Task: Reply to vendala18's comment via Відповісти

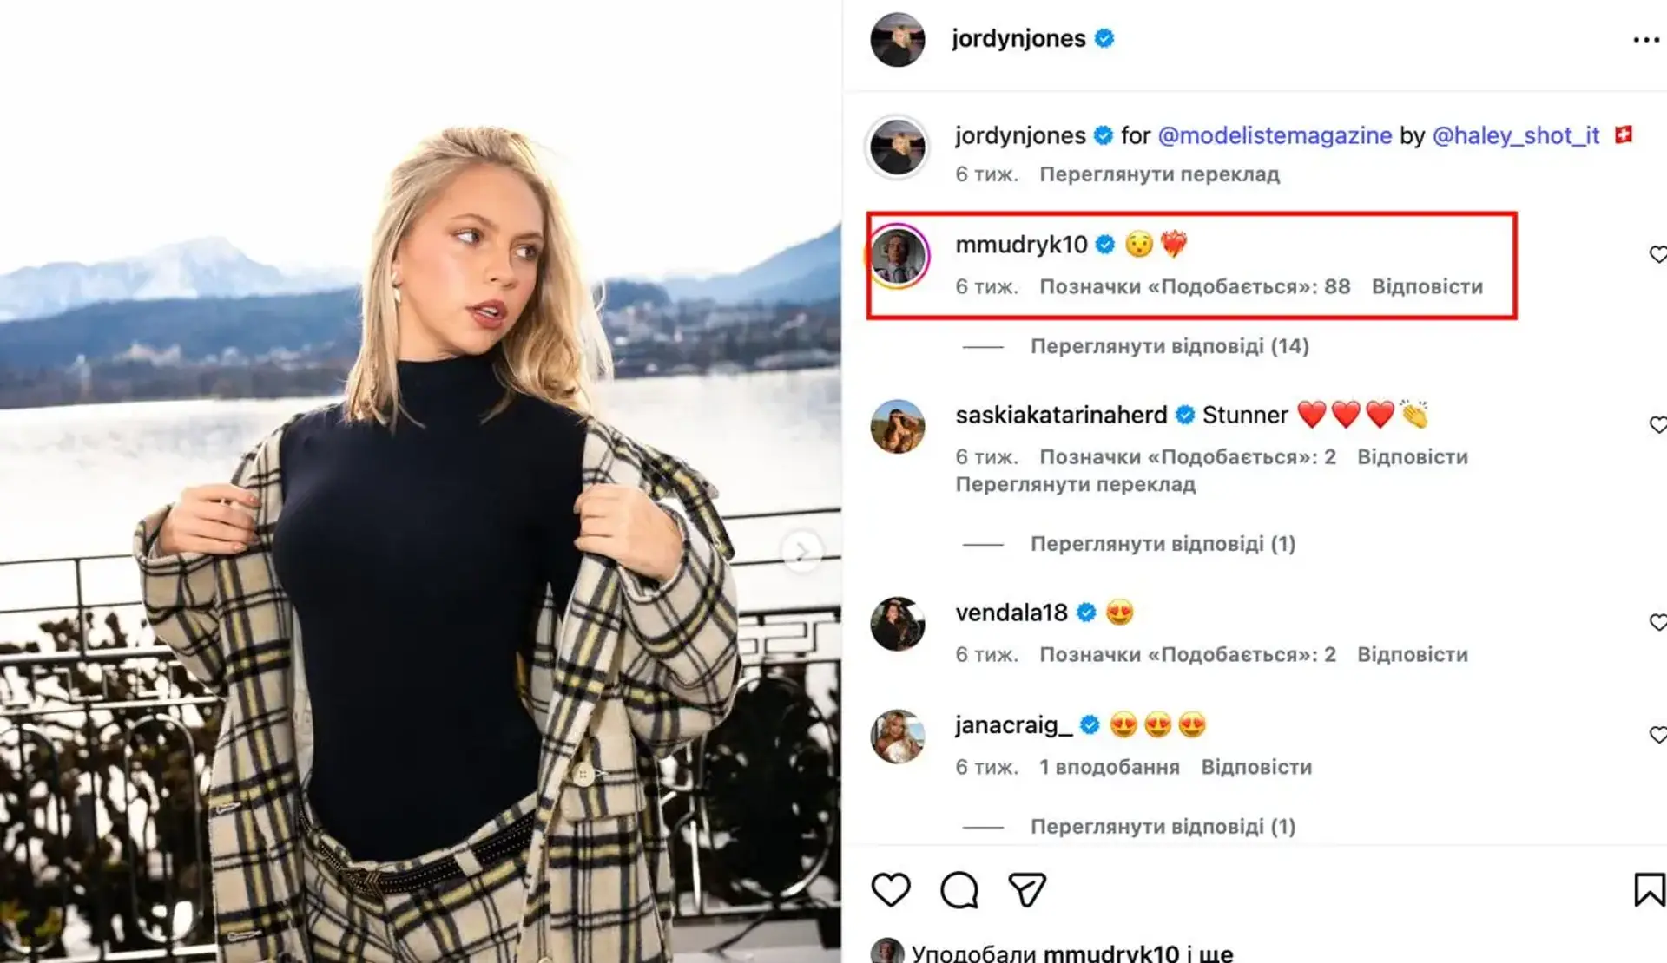Action: pos(1412,655)
